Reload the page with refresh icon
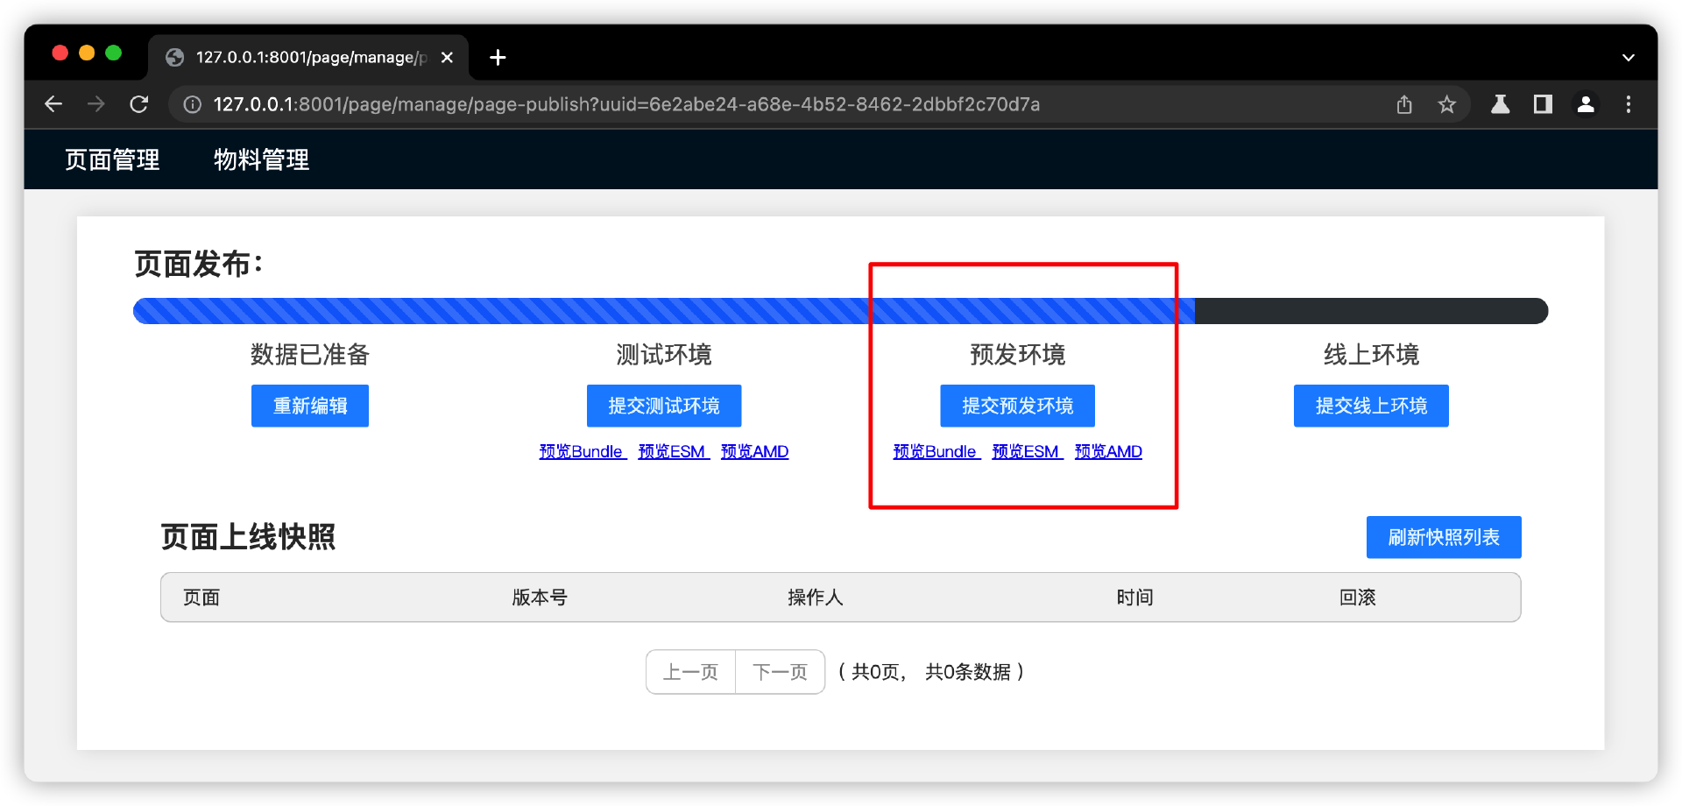 138,104
